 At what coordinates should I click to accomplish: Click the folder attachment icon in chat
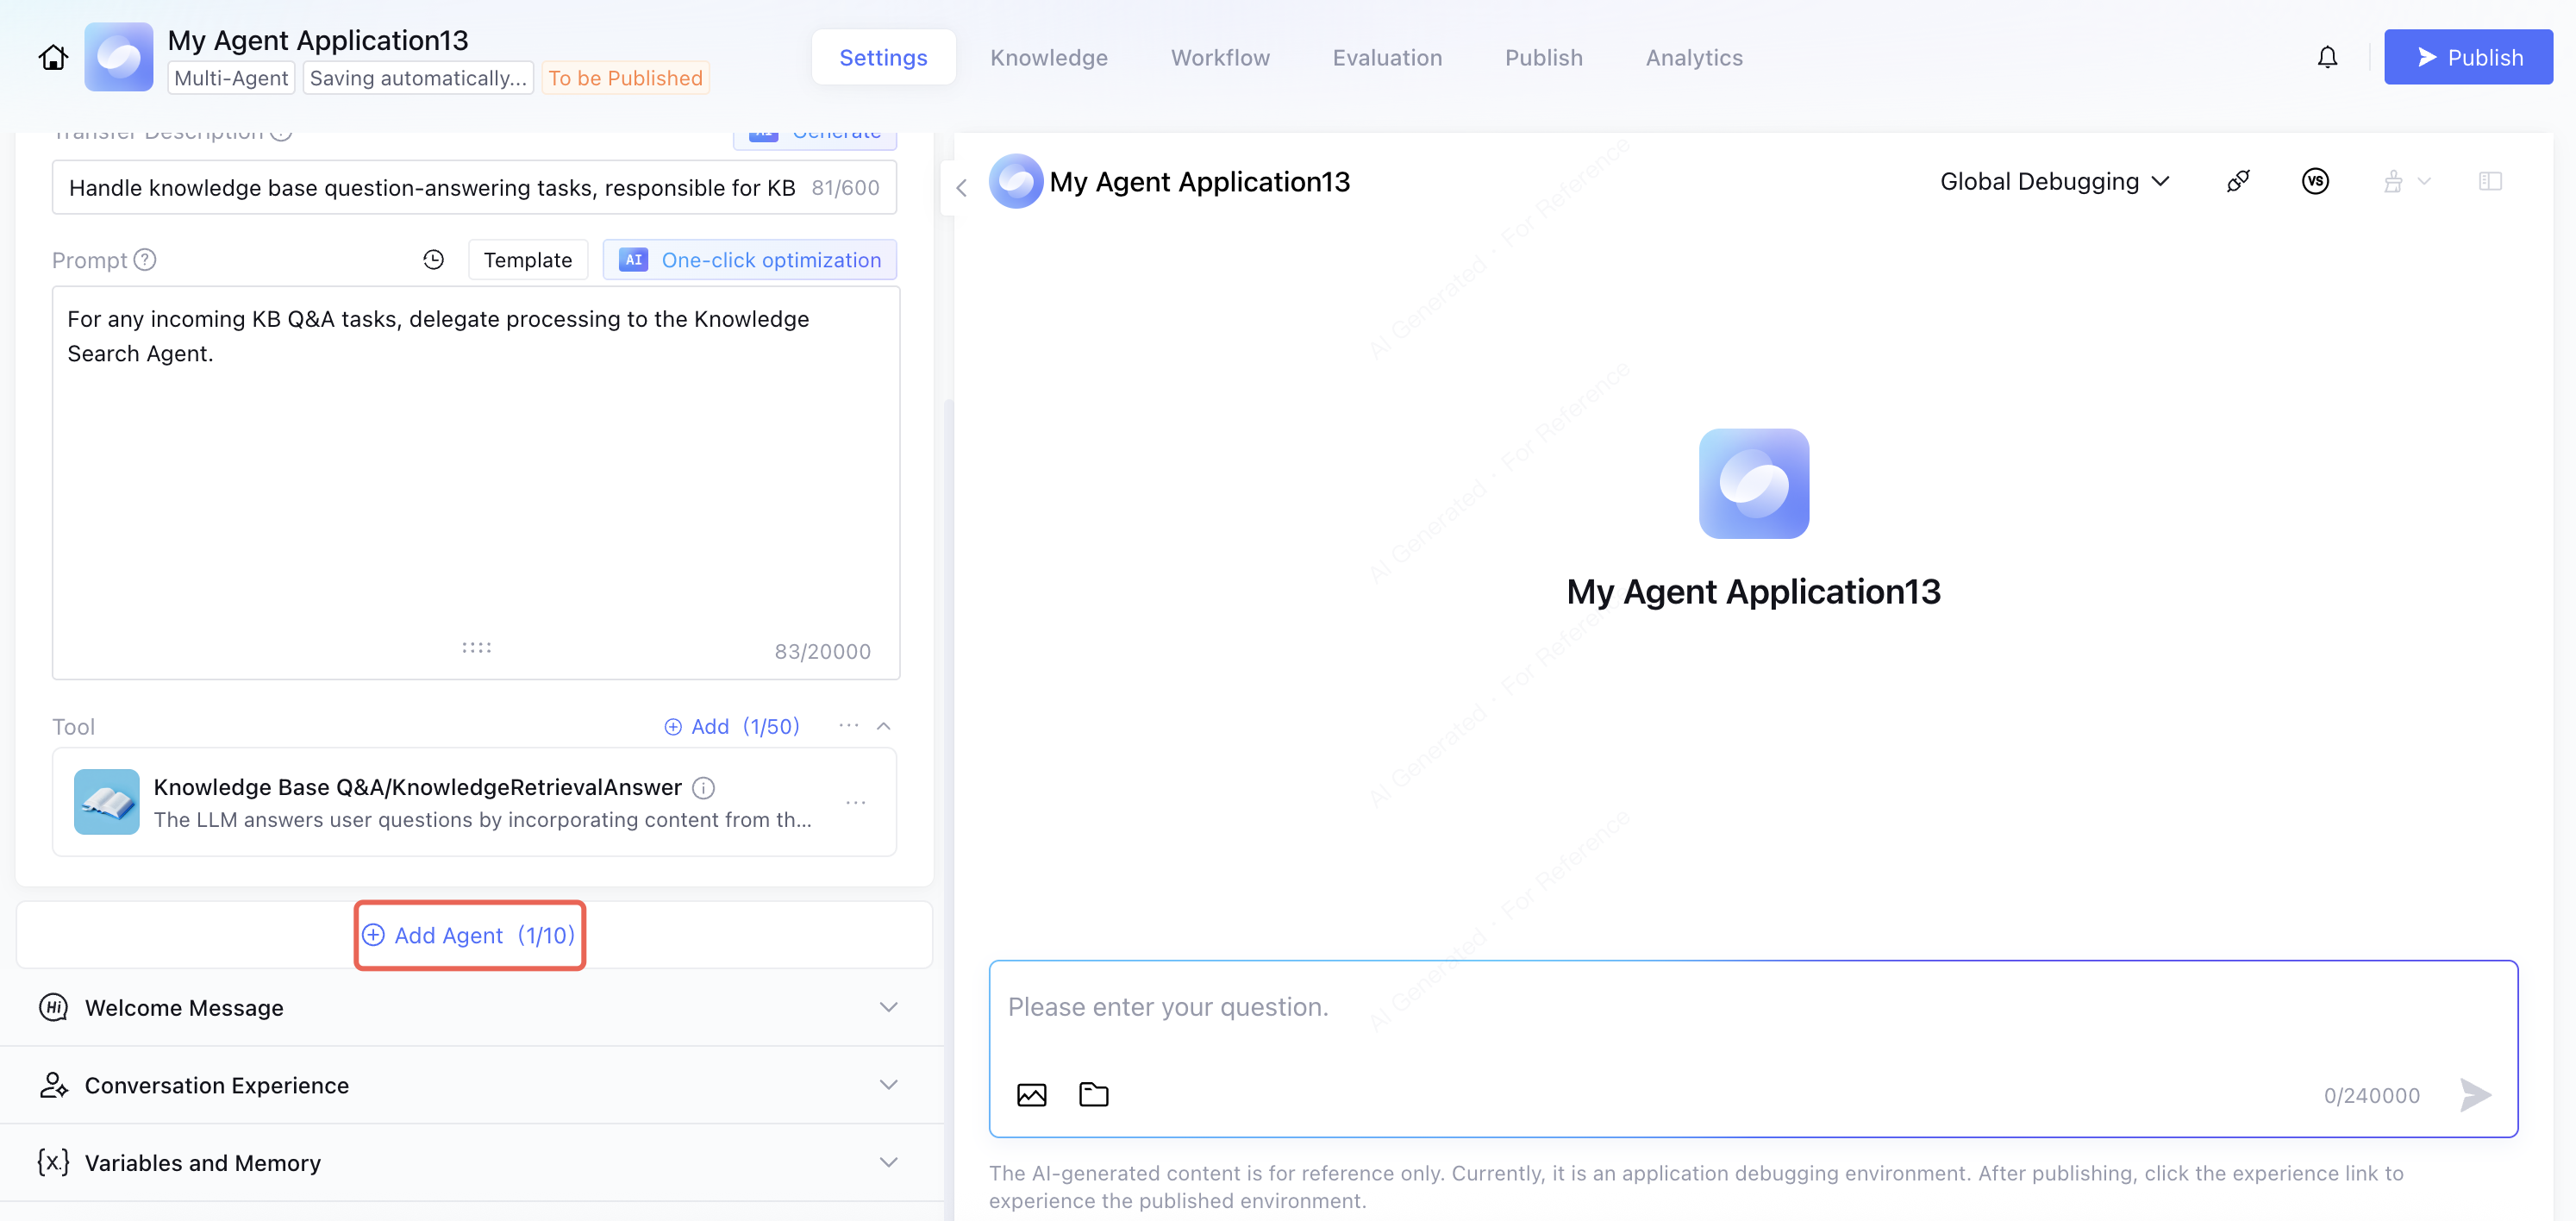point(1093,1095)
